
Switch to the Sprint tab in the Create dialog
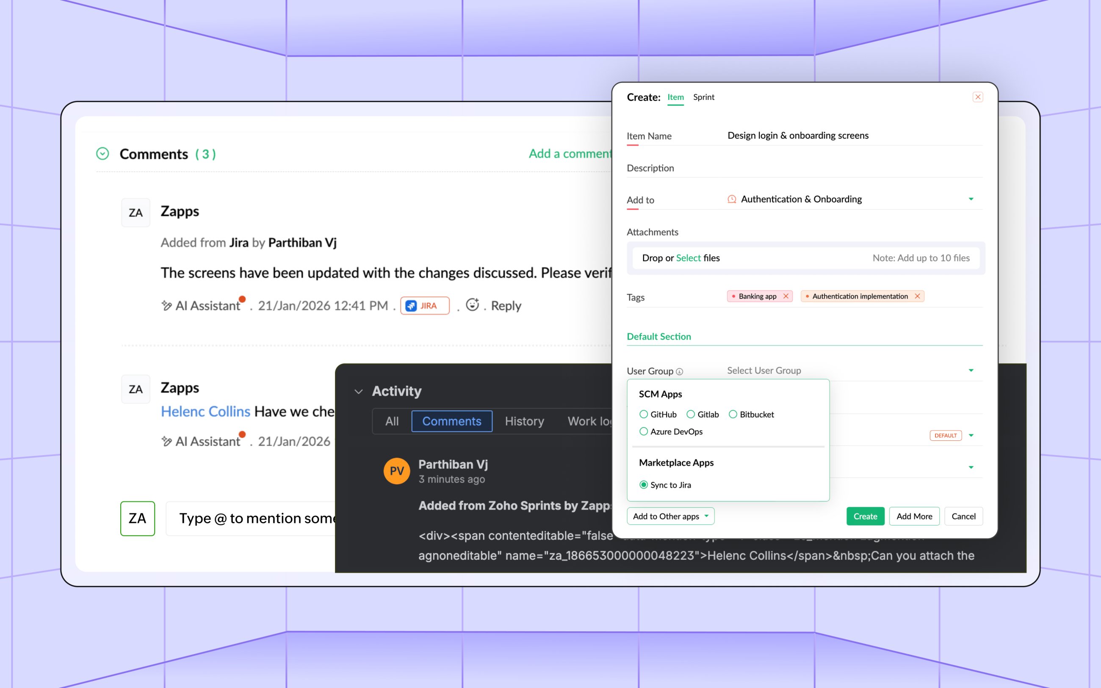[x=703, y=97]
